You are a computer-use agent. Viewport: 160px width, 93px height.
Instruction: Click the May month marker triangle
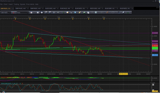point(104,19)
